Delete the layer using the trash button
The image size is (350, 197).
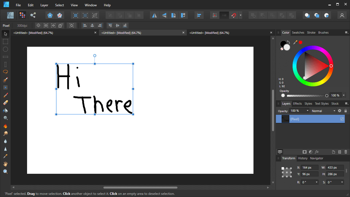click(346, 152)
